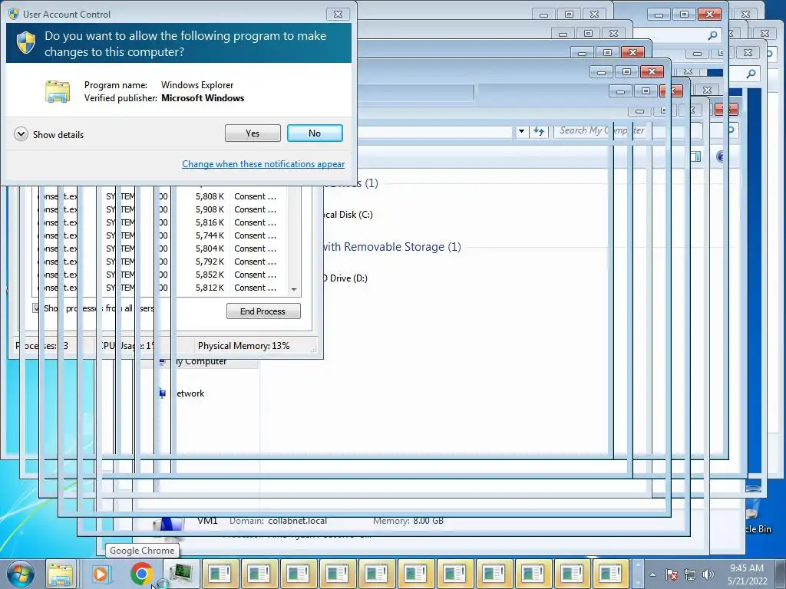Click the Windows Explorer program icon in UAC dialog

click(x=58, y=91)
